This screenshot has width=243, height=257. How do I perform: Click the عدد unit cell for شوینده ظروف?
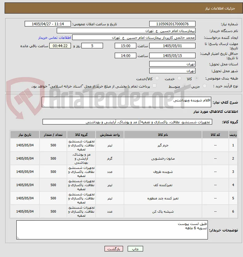110,172
